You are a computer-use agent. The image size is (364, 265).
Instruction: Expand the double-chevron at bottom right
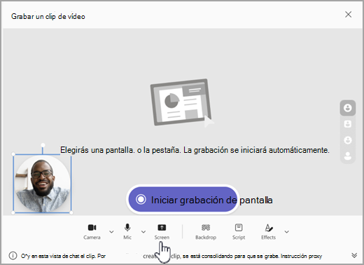pos(354,255)
